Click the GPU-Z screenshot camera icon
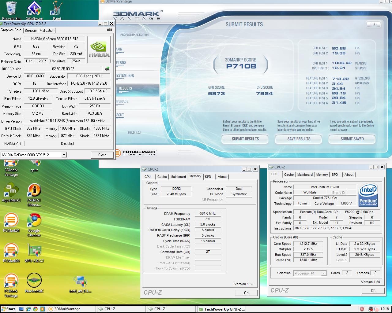Image resolution: width=392 pixels, height=313 pixels. pyautogui.click(x=109, y=30)
